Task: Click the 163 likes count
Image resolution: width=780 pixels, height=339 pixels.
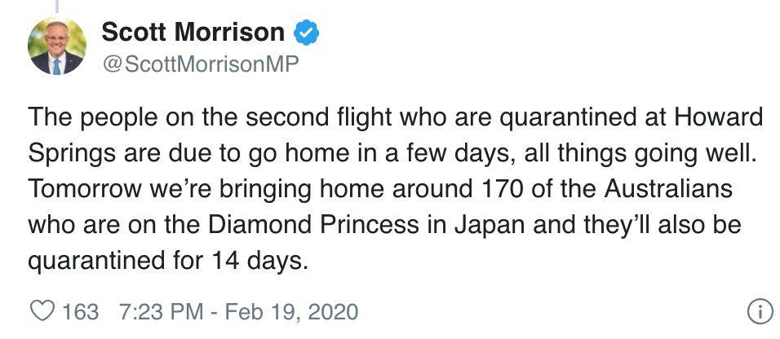Action: [x=80, y=312]
